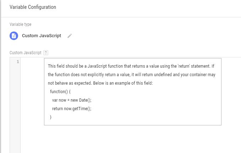Click the "function() {" example line

click(x=61, y=92)
